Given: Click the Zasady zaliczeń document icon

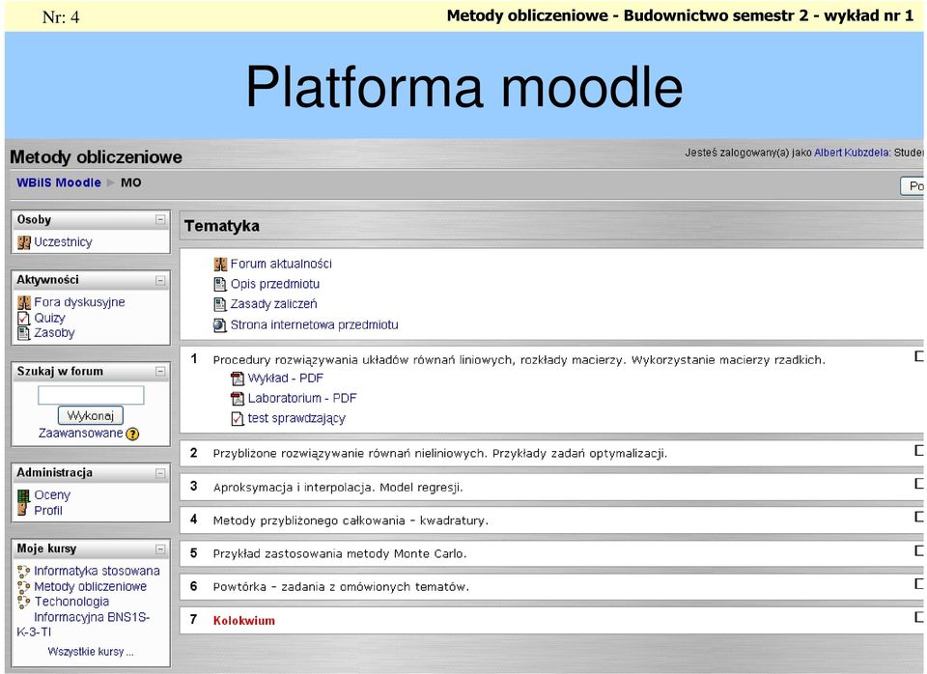Looking at the screenshot, I should [x=220, y=304].
